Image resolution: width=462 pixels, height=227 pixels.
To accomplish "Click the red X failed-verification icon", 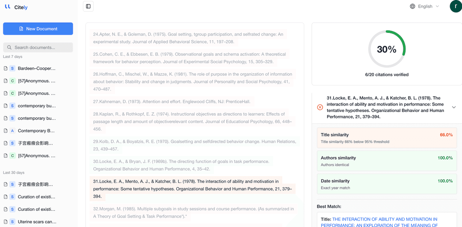I will [320, 107].
